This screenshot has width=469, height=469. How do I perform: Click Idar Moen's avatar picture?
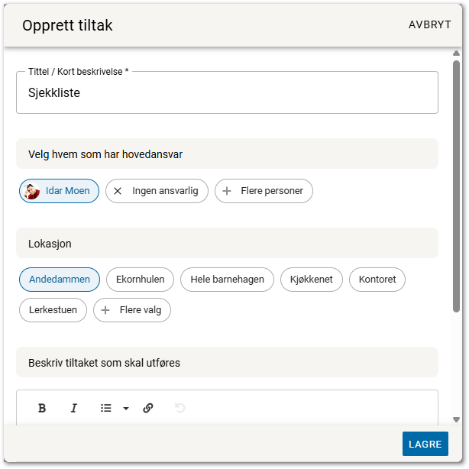32,191
